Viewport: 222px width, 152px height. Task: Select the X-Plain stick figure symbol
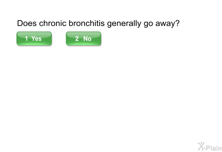[x=201, y=146]
